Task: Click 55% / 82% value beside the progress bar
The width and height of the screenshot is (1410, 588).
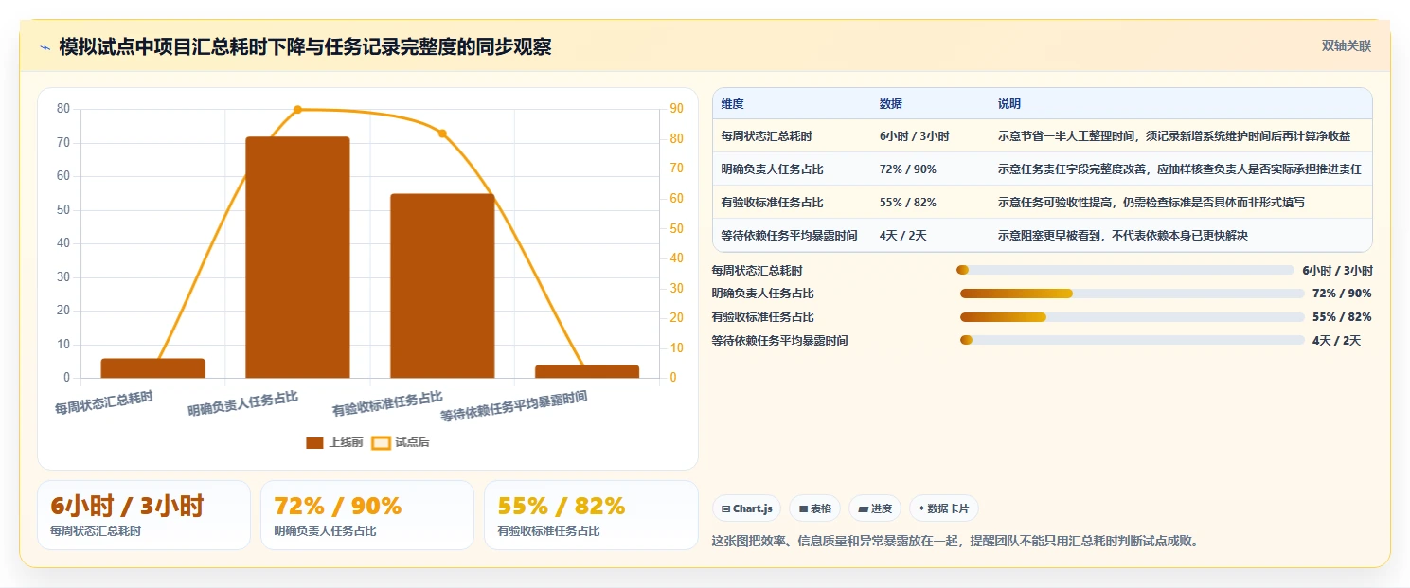Action: (1342, 317)
